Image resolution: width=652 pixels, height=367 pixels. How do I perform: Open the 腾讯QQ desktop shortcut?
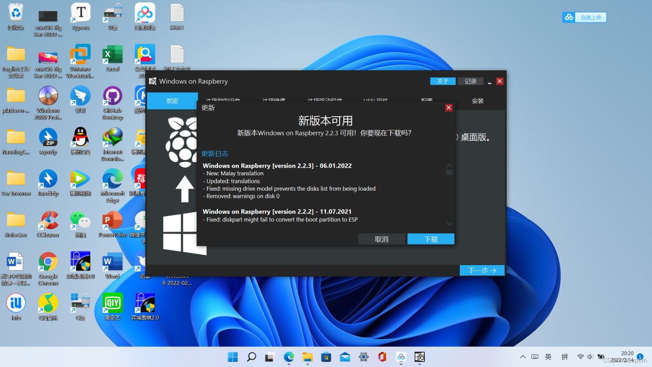coord(80,142)
